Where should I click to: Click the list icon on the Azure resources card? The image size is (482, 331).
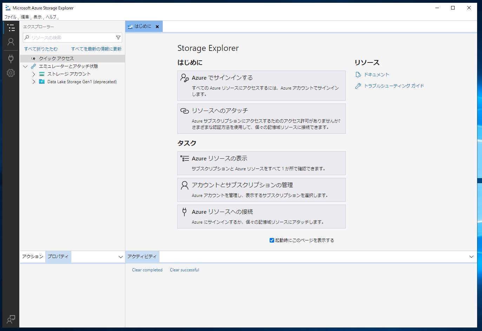point(185,159)
